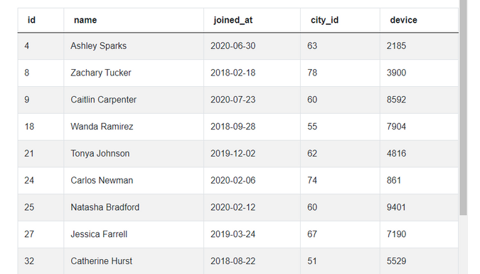Select the Wanda Ramirez name cell
Screen dimensions: 480x274
134,127
